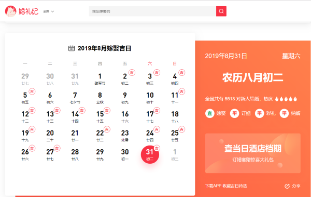Select August 2 lucky date
The height and width of the screenshot is (197, 311).
click(125, 79)
